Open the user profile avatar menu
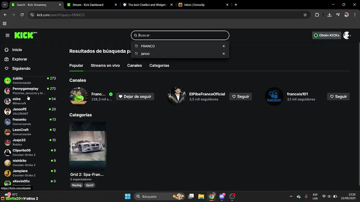Screen dimensions: 360x202 [347, 35]
